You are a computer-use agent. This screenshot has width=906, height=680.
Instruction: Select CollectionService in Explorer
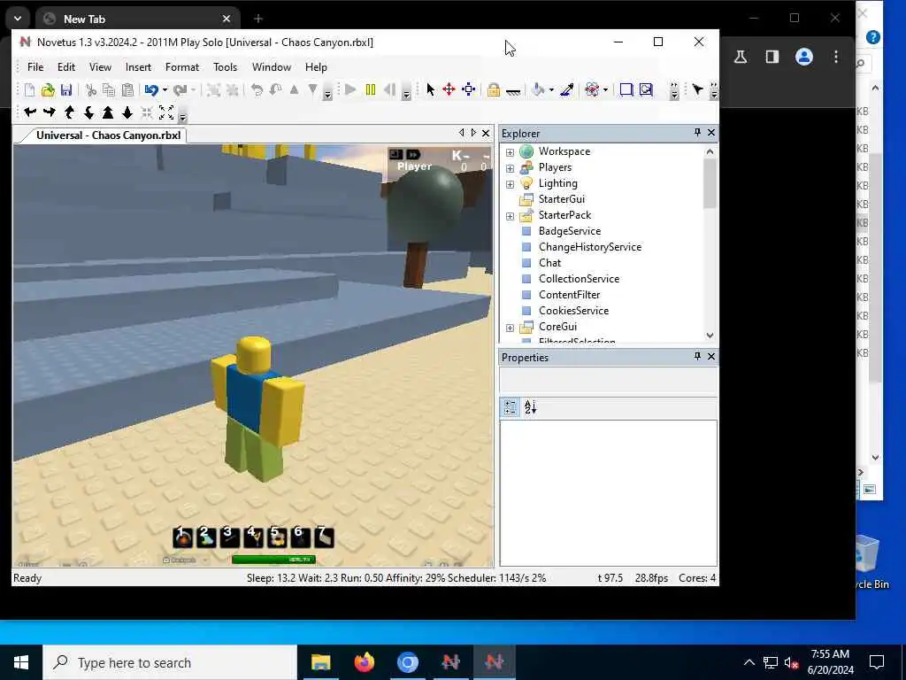579,279
